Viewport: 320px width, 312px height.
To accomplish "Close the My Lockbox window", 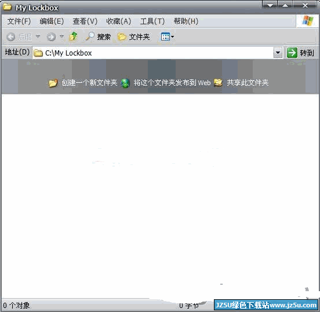I will (x=305, y=5).
